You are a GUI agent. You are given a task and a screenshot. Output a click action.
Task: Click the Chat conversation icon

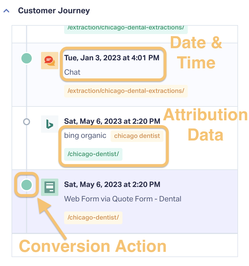pyautogui.click(x=50, y=61)
